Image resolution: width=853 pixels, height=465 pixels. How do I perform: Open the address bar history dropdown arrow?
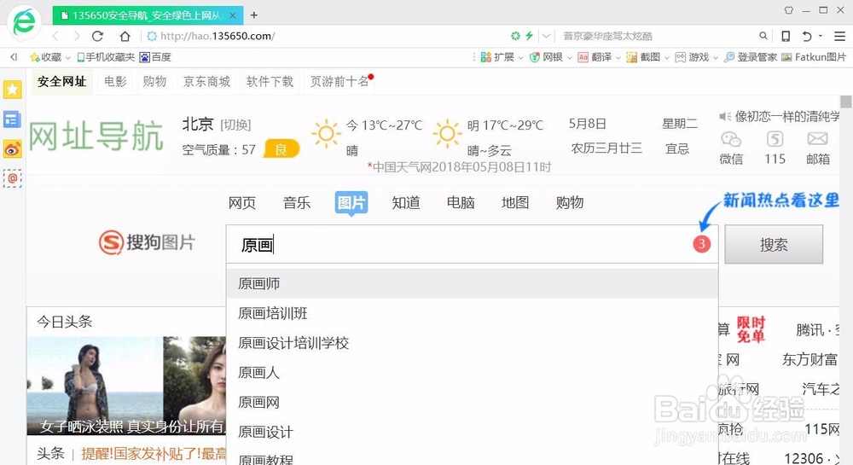(x=546, y=36)
